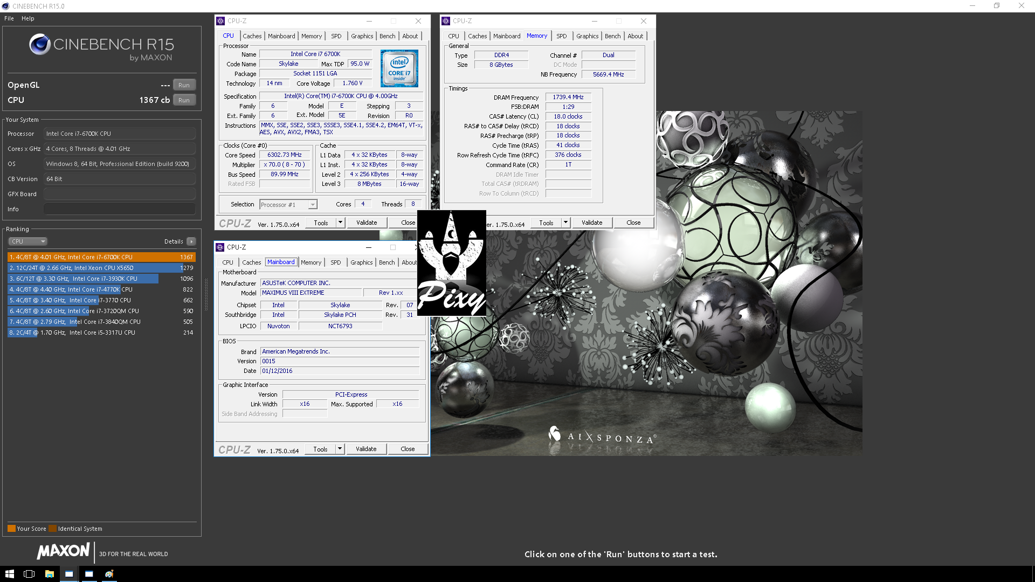Click Close button in the Memory window
This screenshot has width=1035, height=582.
pos(634,223)
